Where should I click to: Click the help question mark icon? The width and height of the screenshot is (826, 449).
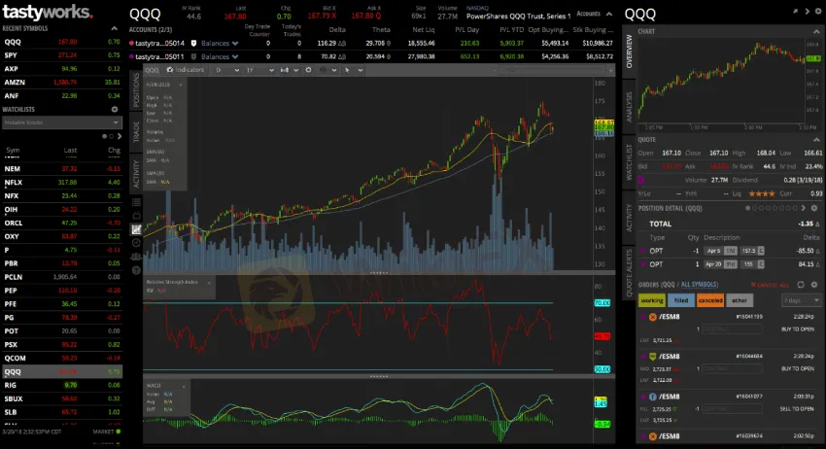pyautogui.click(x=136, y=270)
